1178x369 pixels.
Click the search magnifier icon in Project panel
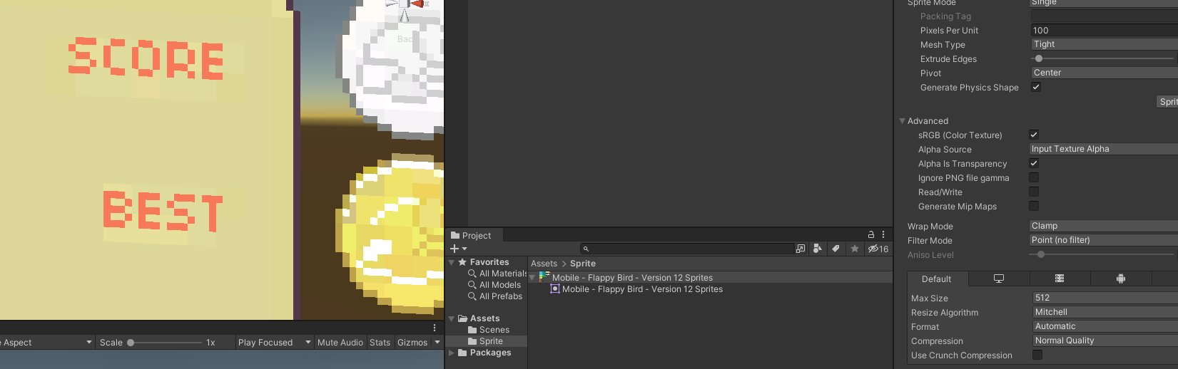tap(586, 249)
